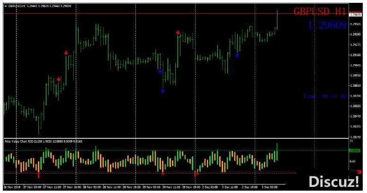Click the blue Time 00:11:40 countdown label
Screen dimensions: 367x193
pos(325,96)
